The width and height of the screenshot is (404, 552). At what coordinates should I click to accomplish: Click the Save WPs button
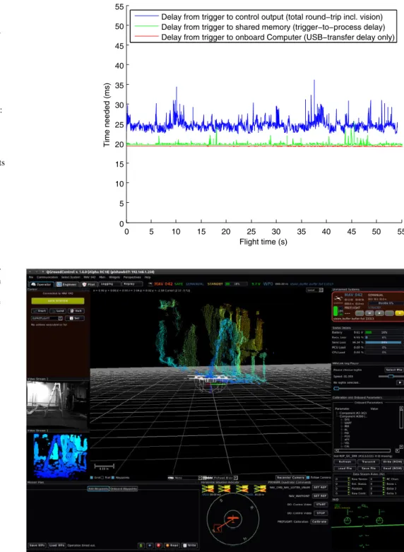37,546
